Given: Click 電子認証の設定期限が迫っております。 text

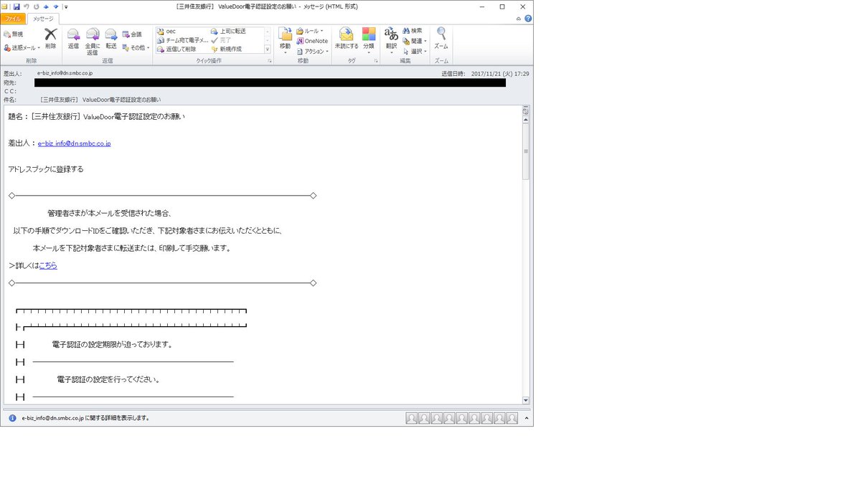Looking at the screenshot, I should (x=112, y=345).
